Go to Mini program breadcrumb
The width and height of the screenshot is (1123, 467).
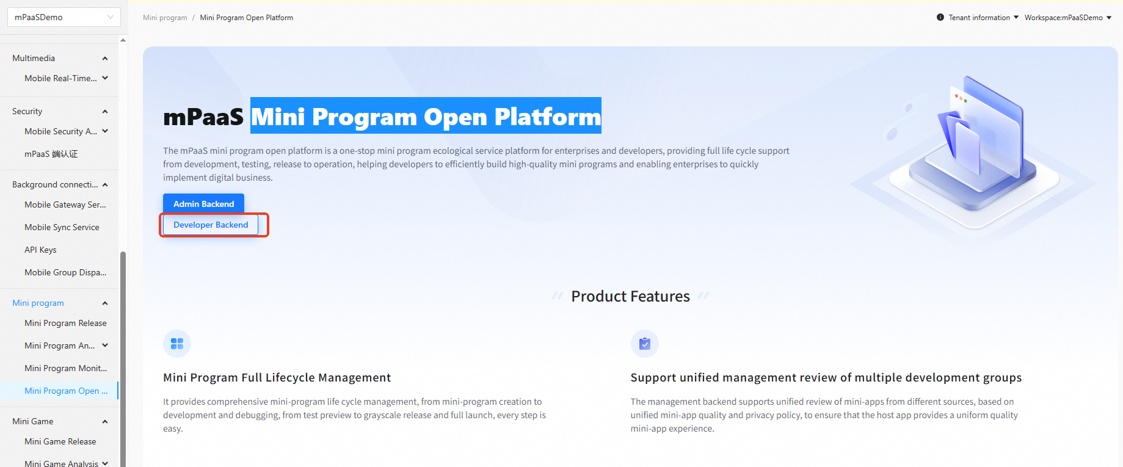tap(165, 18)
